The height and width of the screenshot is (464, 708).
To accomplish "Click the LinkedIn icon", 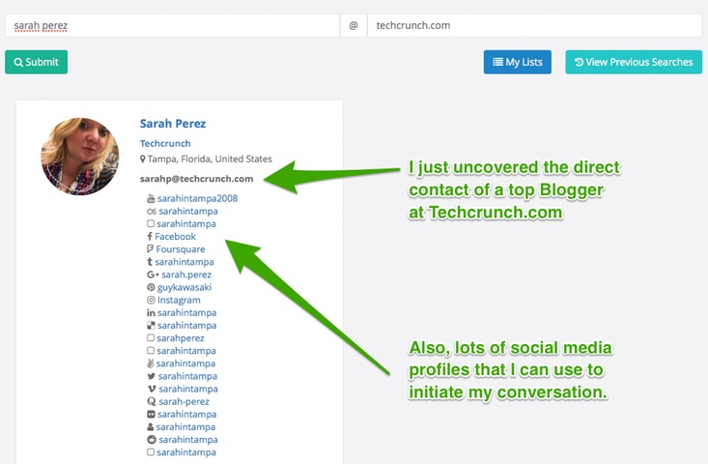I will tap(151, 312).
